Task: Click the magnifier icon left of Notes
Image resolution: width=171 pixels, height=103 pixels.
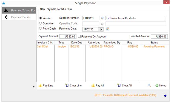Action: pos(149,86)
